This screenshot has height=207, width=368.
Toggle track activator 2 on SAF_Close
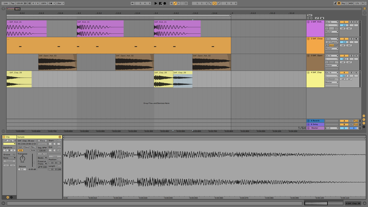pyautogui.click(x=344, y=39)
